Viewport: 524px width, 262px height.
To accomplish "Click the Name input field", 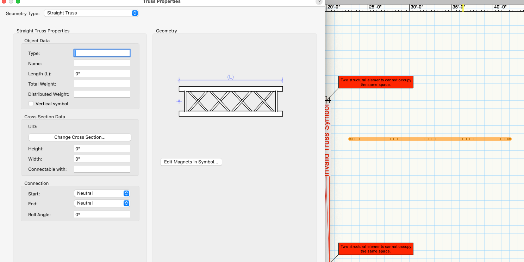I will pyautogui.click(x=102, y=63).
